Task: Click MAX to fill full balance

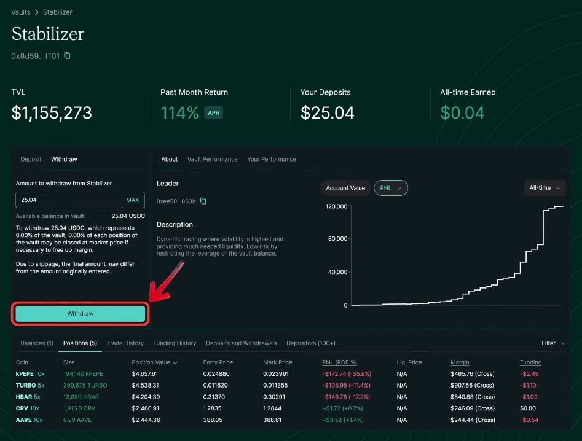Action: 133,200
